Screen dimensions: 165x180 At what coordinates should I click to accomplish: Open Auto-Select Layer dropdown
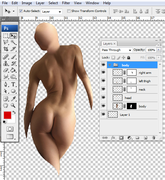coord(52,11)
